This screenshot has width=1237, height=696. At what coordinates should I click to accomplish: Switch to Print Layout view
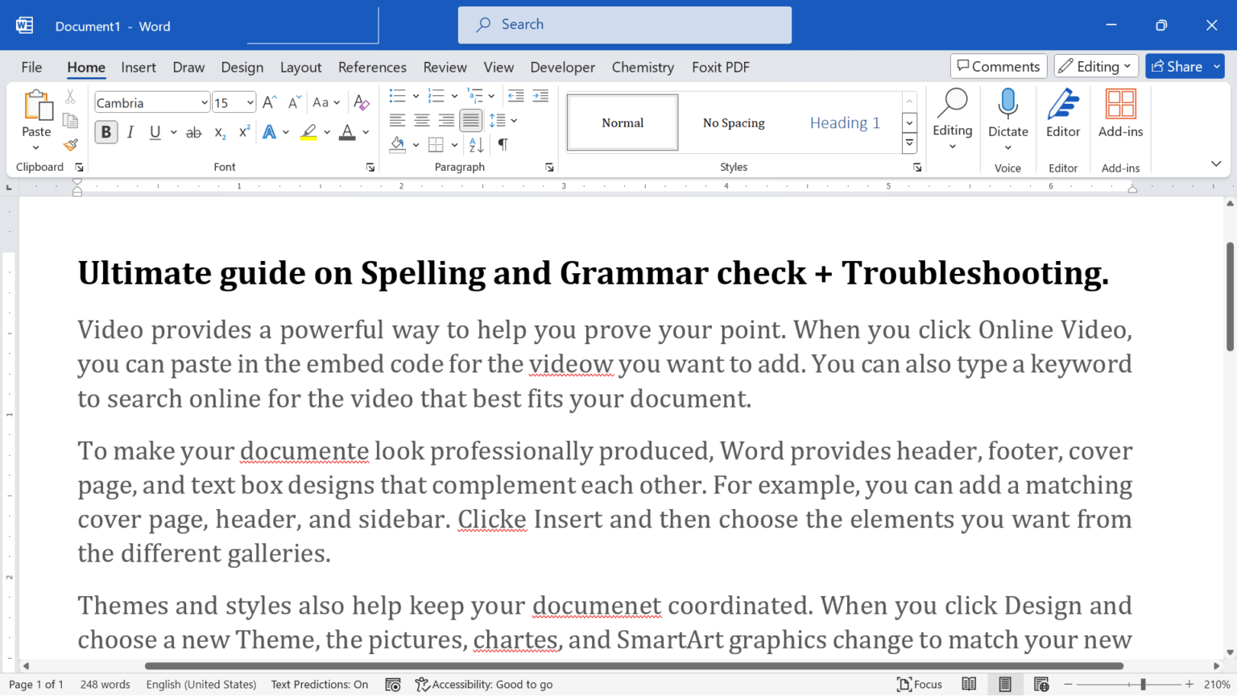point(1005,683)
